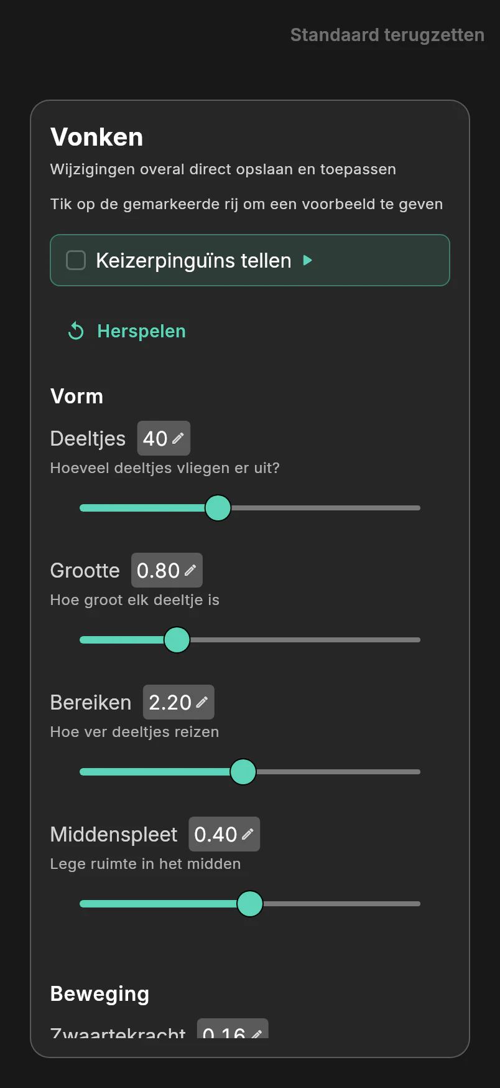
Task: Click Standaard terugzetten to reset defaults
Action: tap(387, 35)
